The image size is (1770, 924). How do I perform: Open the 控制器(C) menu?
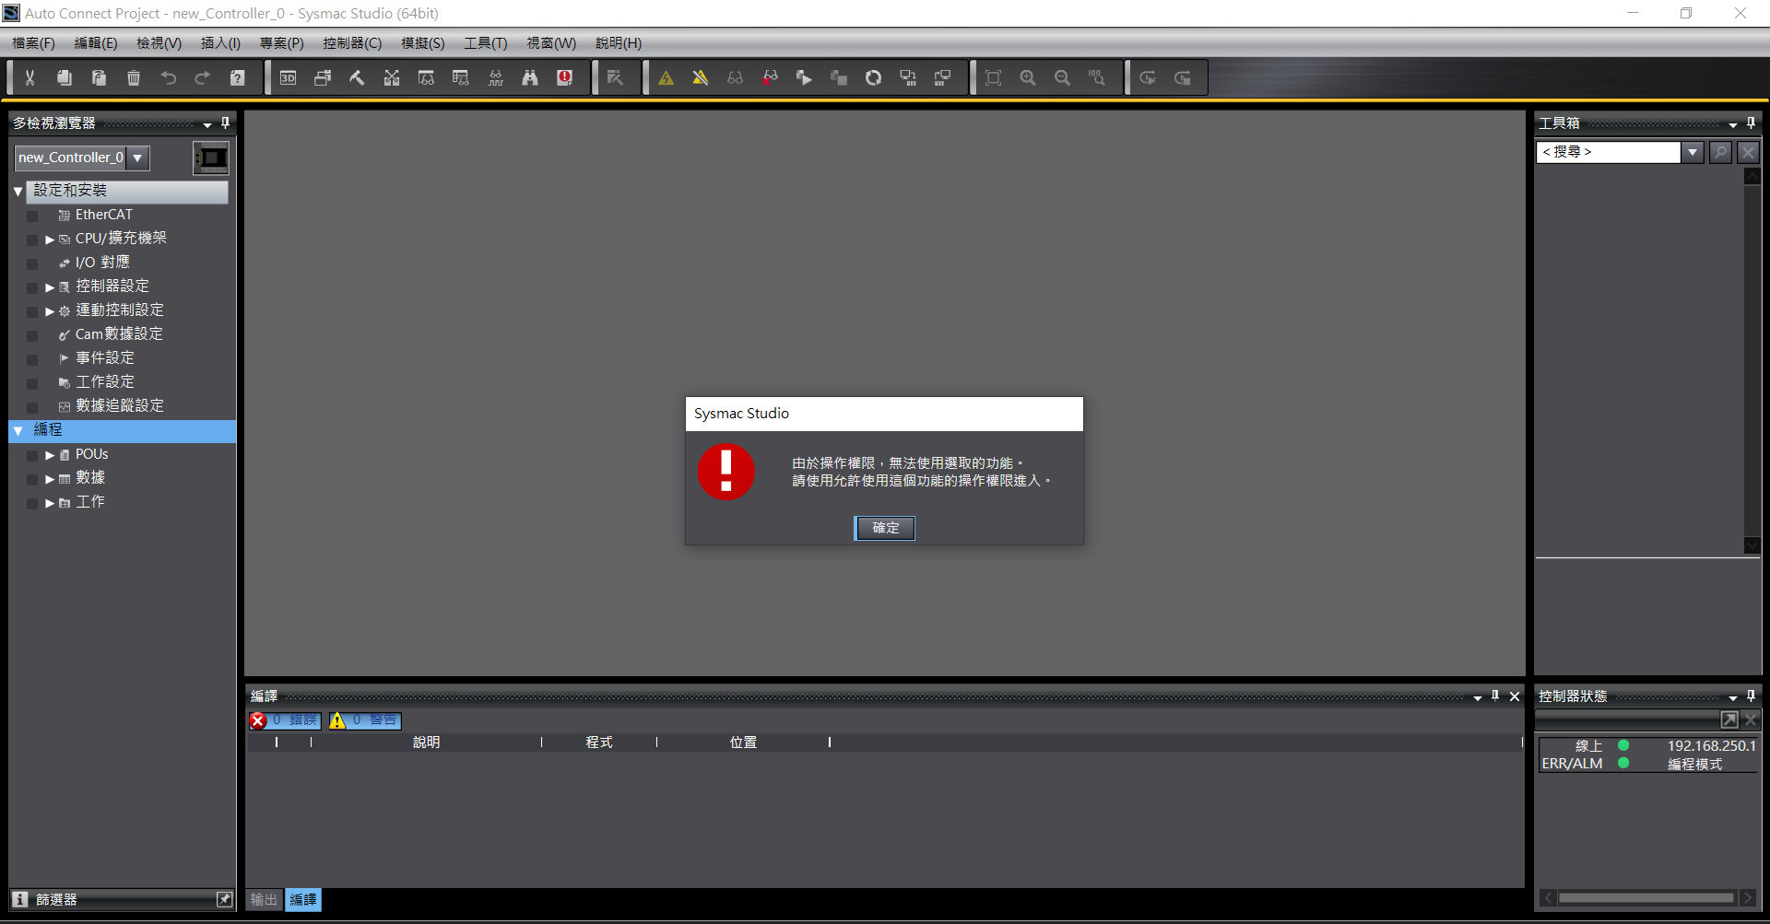click(351, 43)
